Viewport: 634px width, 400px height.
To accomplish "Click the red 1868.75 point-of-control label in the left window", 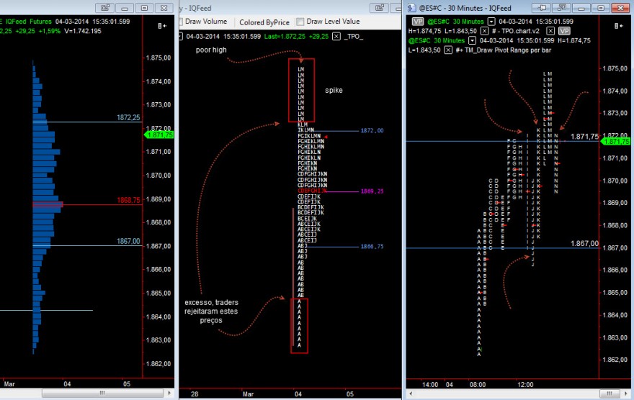I will pos(128,200).
